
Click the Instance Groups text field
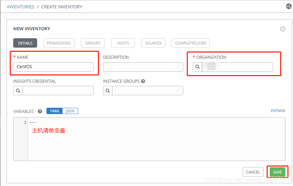[x=148, y=91]
